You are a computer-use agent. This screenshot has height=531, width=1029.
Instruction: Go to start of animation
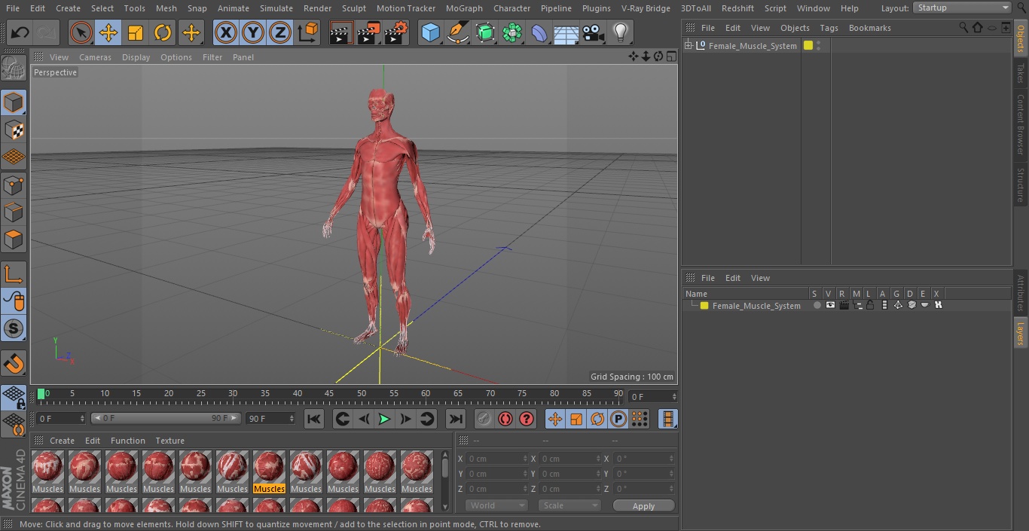click(x=314, y=419)
